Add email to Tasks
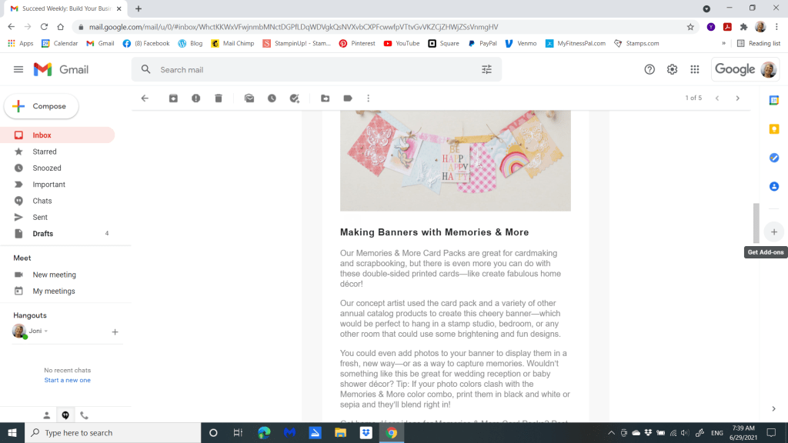The height and width of the screenshot is (443, 788). [x=294, y=98]
